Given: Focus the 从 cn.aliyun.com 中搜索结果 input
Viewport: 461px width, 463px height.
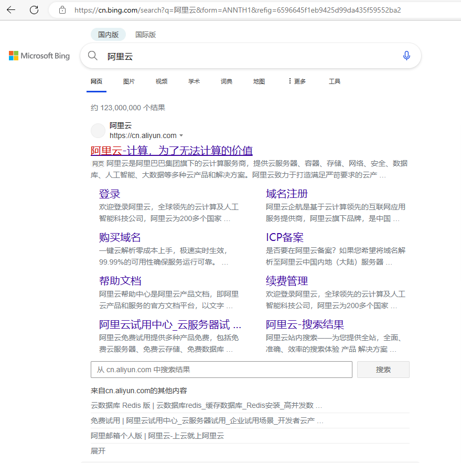Looking at the screenshot, I should [x=221, y=370].
